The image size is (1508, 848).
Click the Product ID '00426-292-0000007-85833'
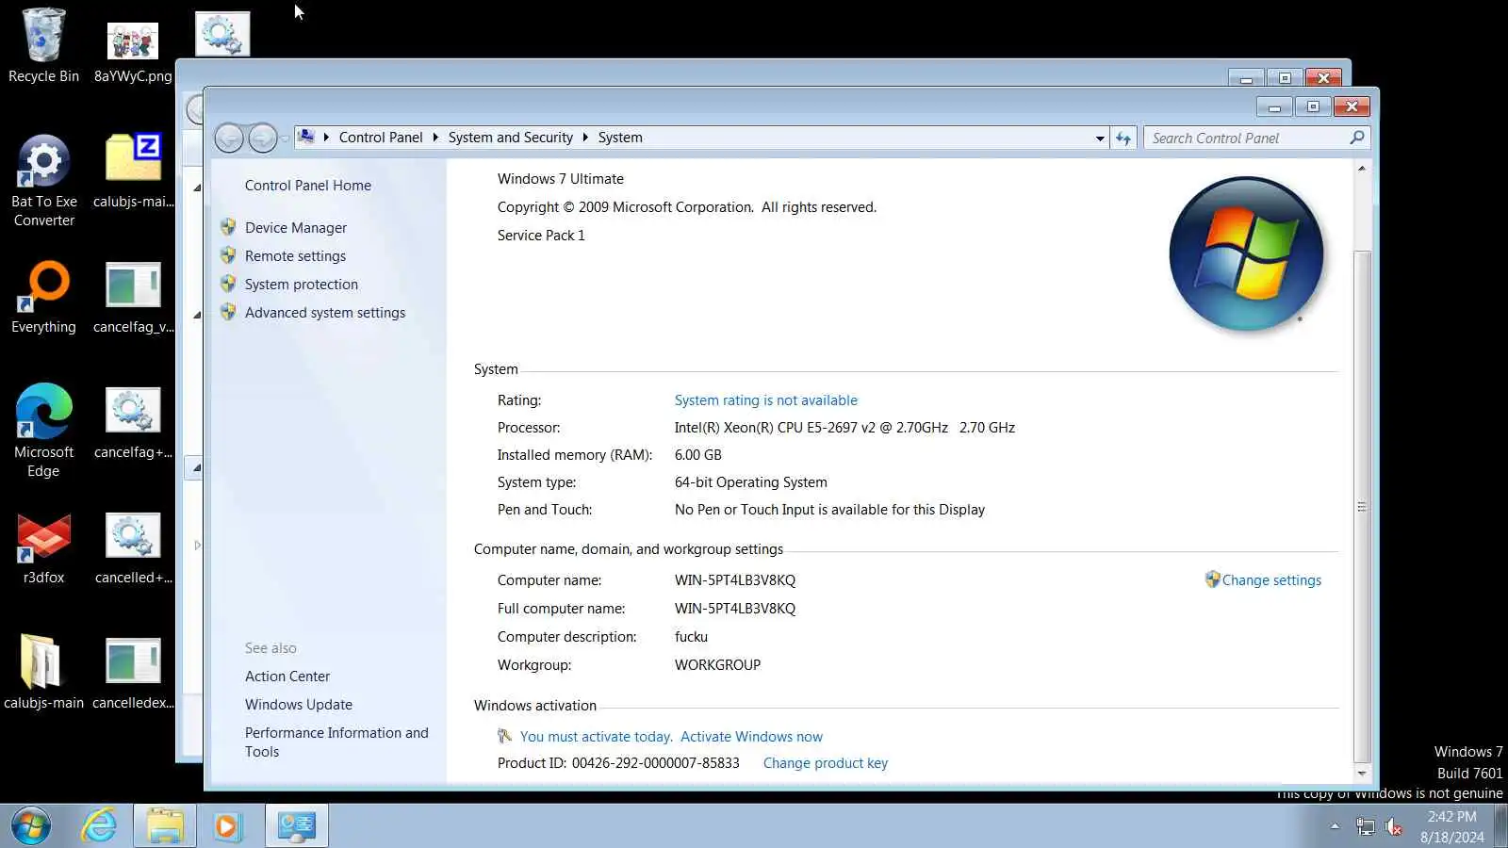click(x=655, y=763)
